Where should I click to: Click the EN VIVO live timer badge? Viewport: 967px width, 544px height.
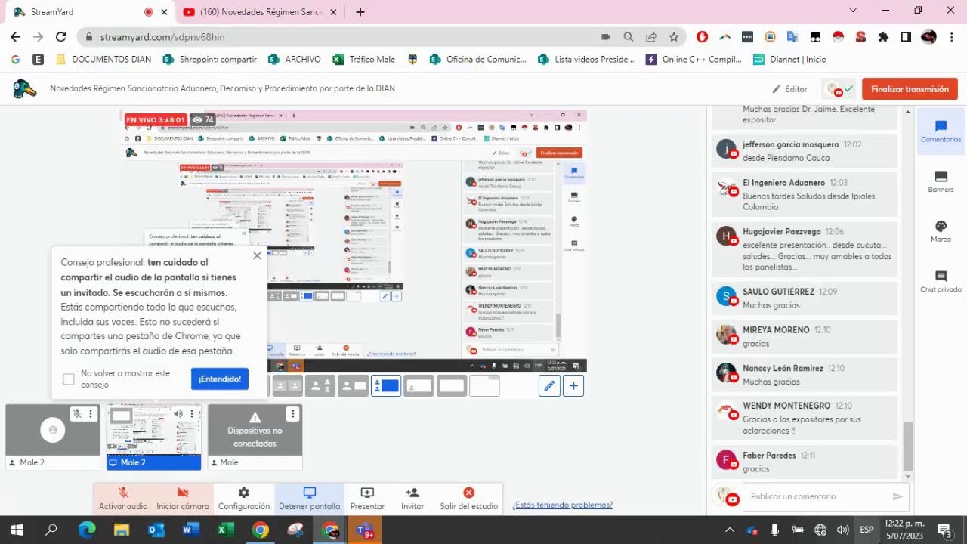156,119
